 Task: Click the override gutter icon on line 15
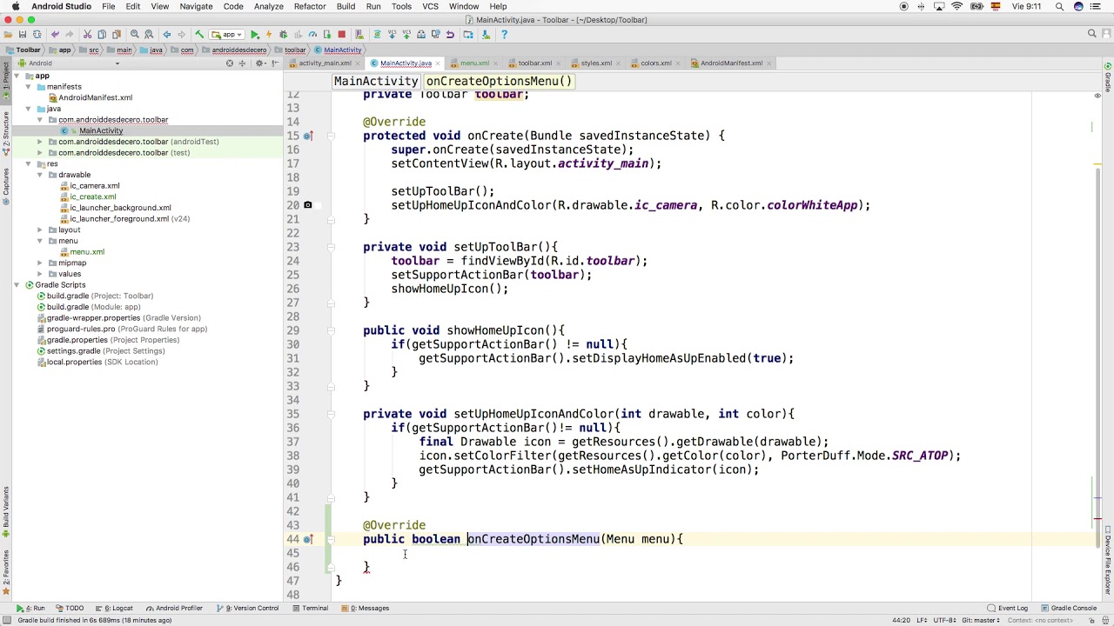click(307, 136)
